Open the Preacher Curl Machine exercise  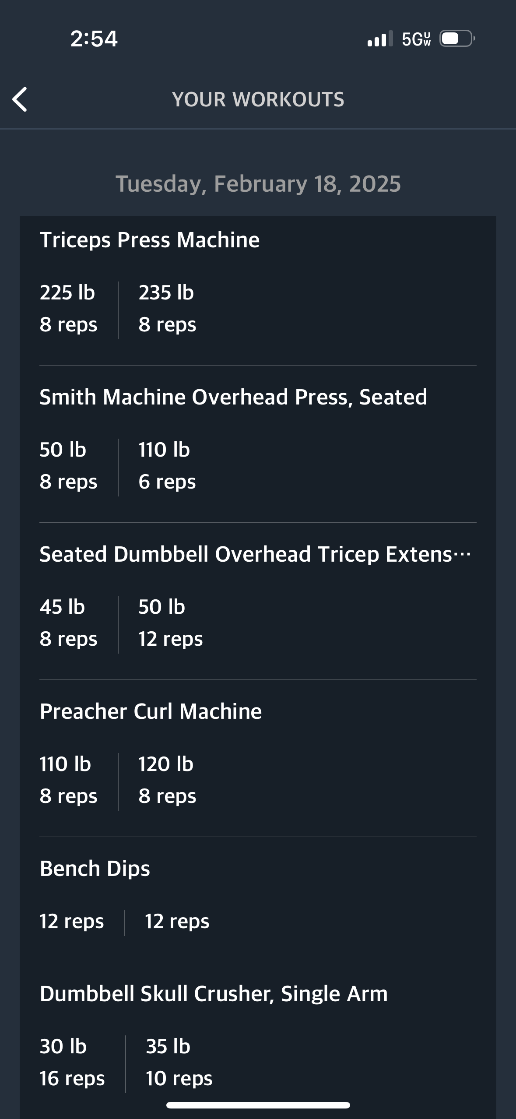(151, 711)
